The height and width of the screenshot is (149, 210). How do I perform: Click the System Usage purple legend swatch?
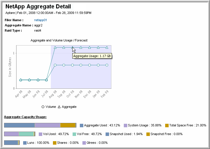click(126, 126)
